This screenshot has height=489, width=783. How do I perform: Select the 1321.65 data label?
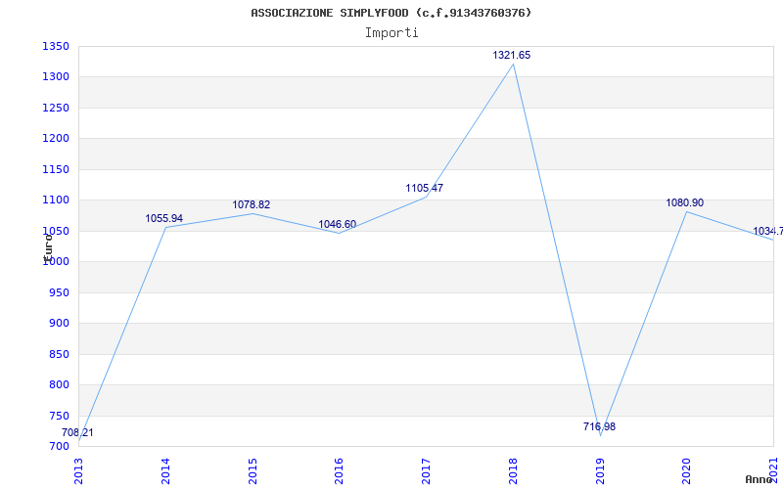tap(511, 56)
